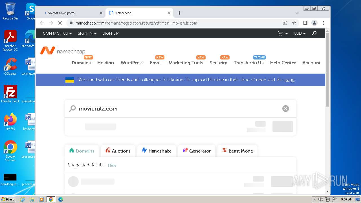This screenshot has width=361, height=203.
Task: Open the network tray icon
Action: click(327, 199)
